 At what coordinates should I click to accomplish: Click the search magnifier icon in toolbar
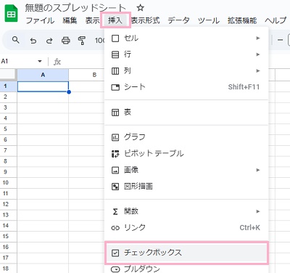[16, 40]
